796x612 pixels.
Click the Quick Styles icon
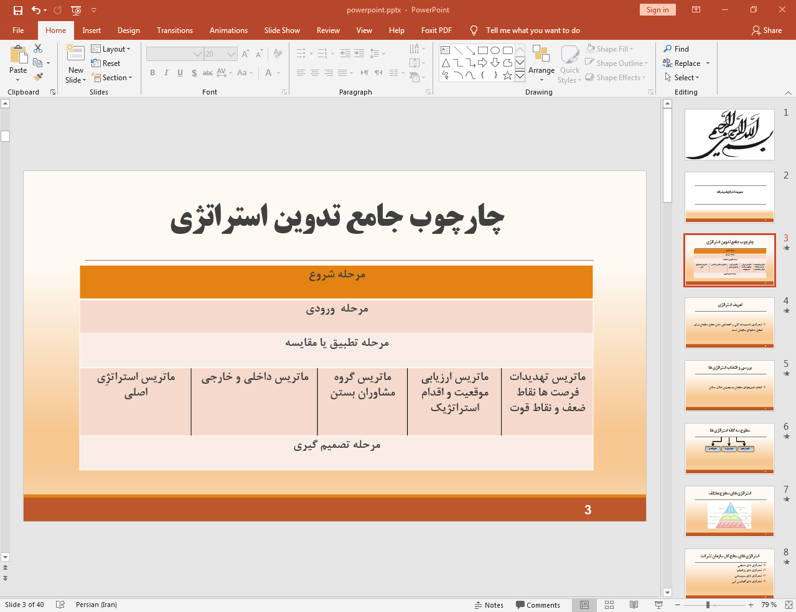coord(569,55)
